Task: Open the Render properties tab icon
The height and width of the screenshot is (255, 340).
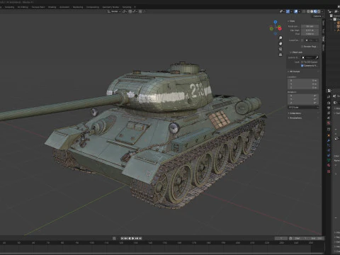Action: 329,103
